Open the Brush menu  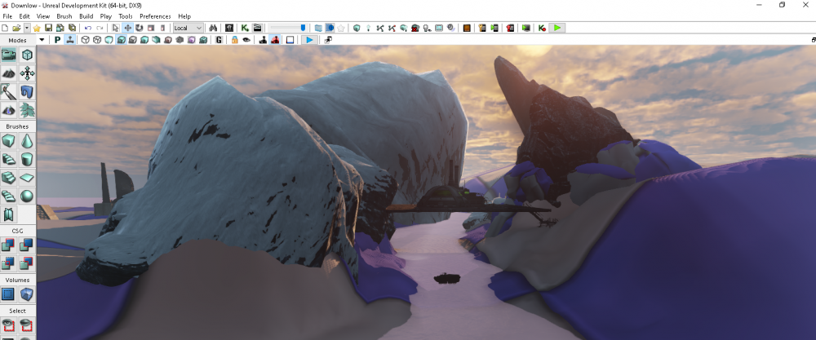(x=64, y=16)
